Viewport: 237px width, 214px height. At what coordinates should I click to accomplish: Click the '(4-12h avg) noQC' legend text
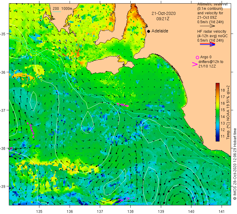click(212, 36)
